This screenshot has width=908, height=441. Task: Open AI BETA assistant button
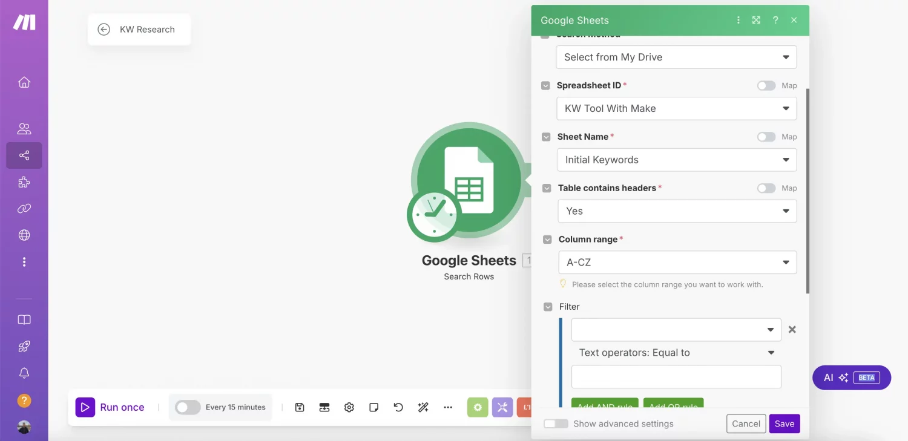851,377
